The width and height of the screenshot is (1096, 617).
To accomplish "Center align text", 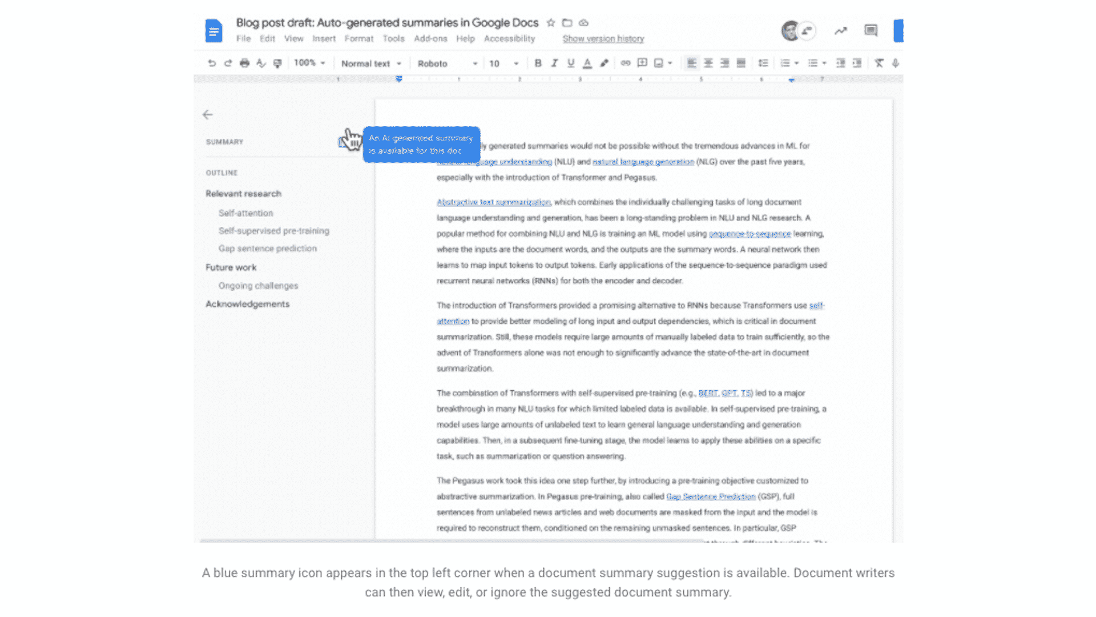I will click(708, 63).
